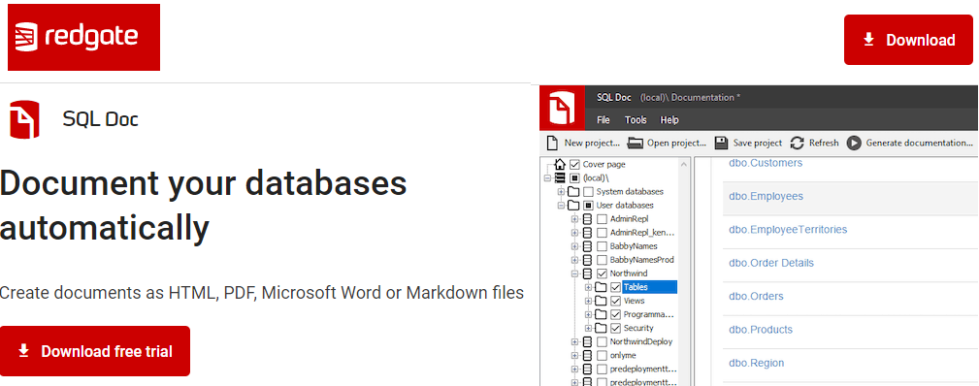Toggle the (local)\ server checkbox

point(575,178)
